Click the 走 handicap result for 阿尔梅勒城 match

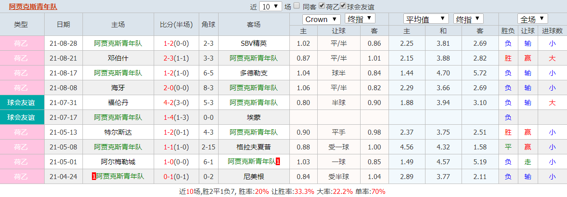coord(527,162)
